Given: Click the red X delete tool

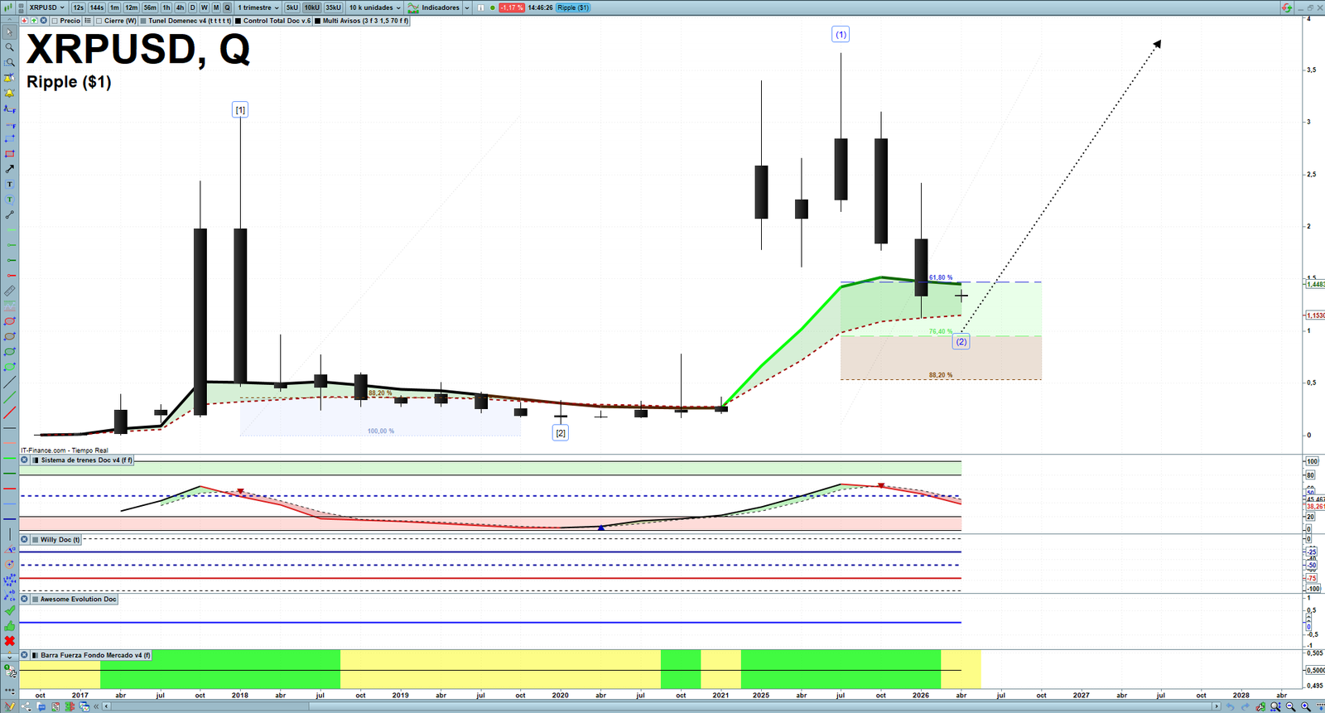Looking at the screenshot, I should pyautogui.click(x=10, y=641).
